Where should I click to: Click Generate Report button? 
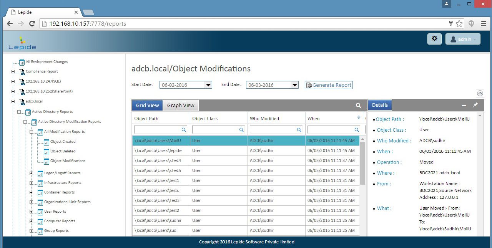click(329, 85)
